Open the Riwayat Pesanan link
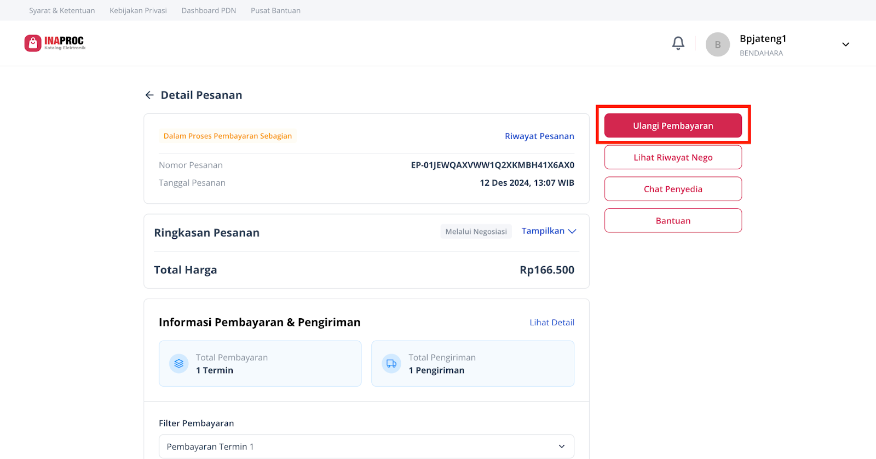 coord(539,136)
